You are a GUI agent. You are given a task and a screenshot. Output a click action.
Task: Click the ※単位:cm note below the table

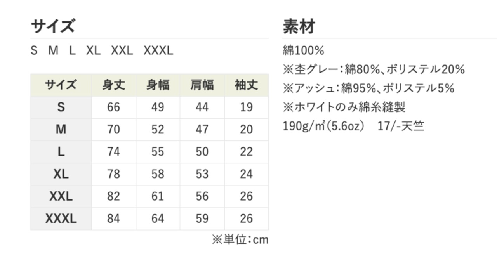(x=240, y=240)
